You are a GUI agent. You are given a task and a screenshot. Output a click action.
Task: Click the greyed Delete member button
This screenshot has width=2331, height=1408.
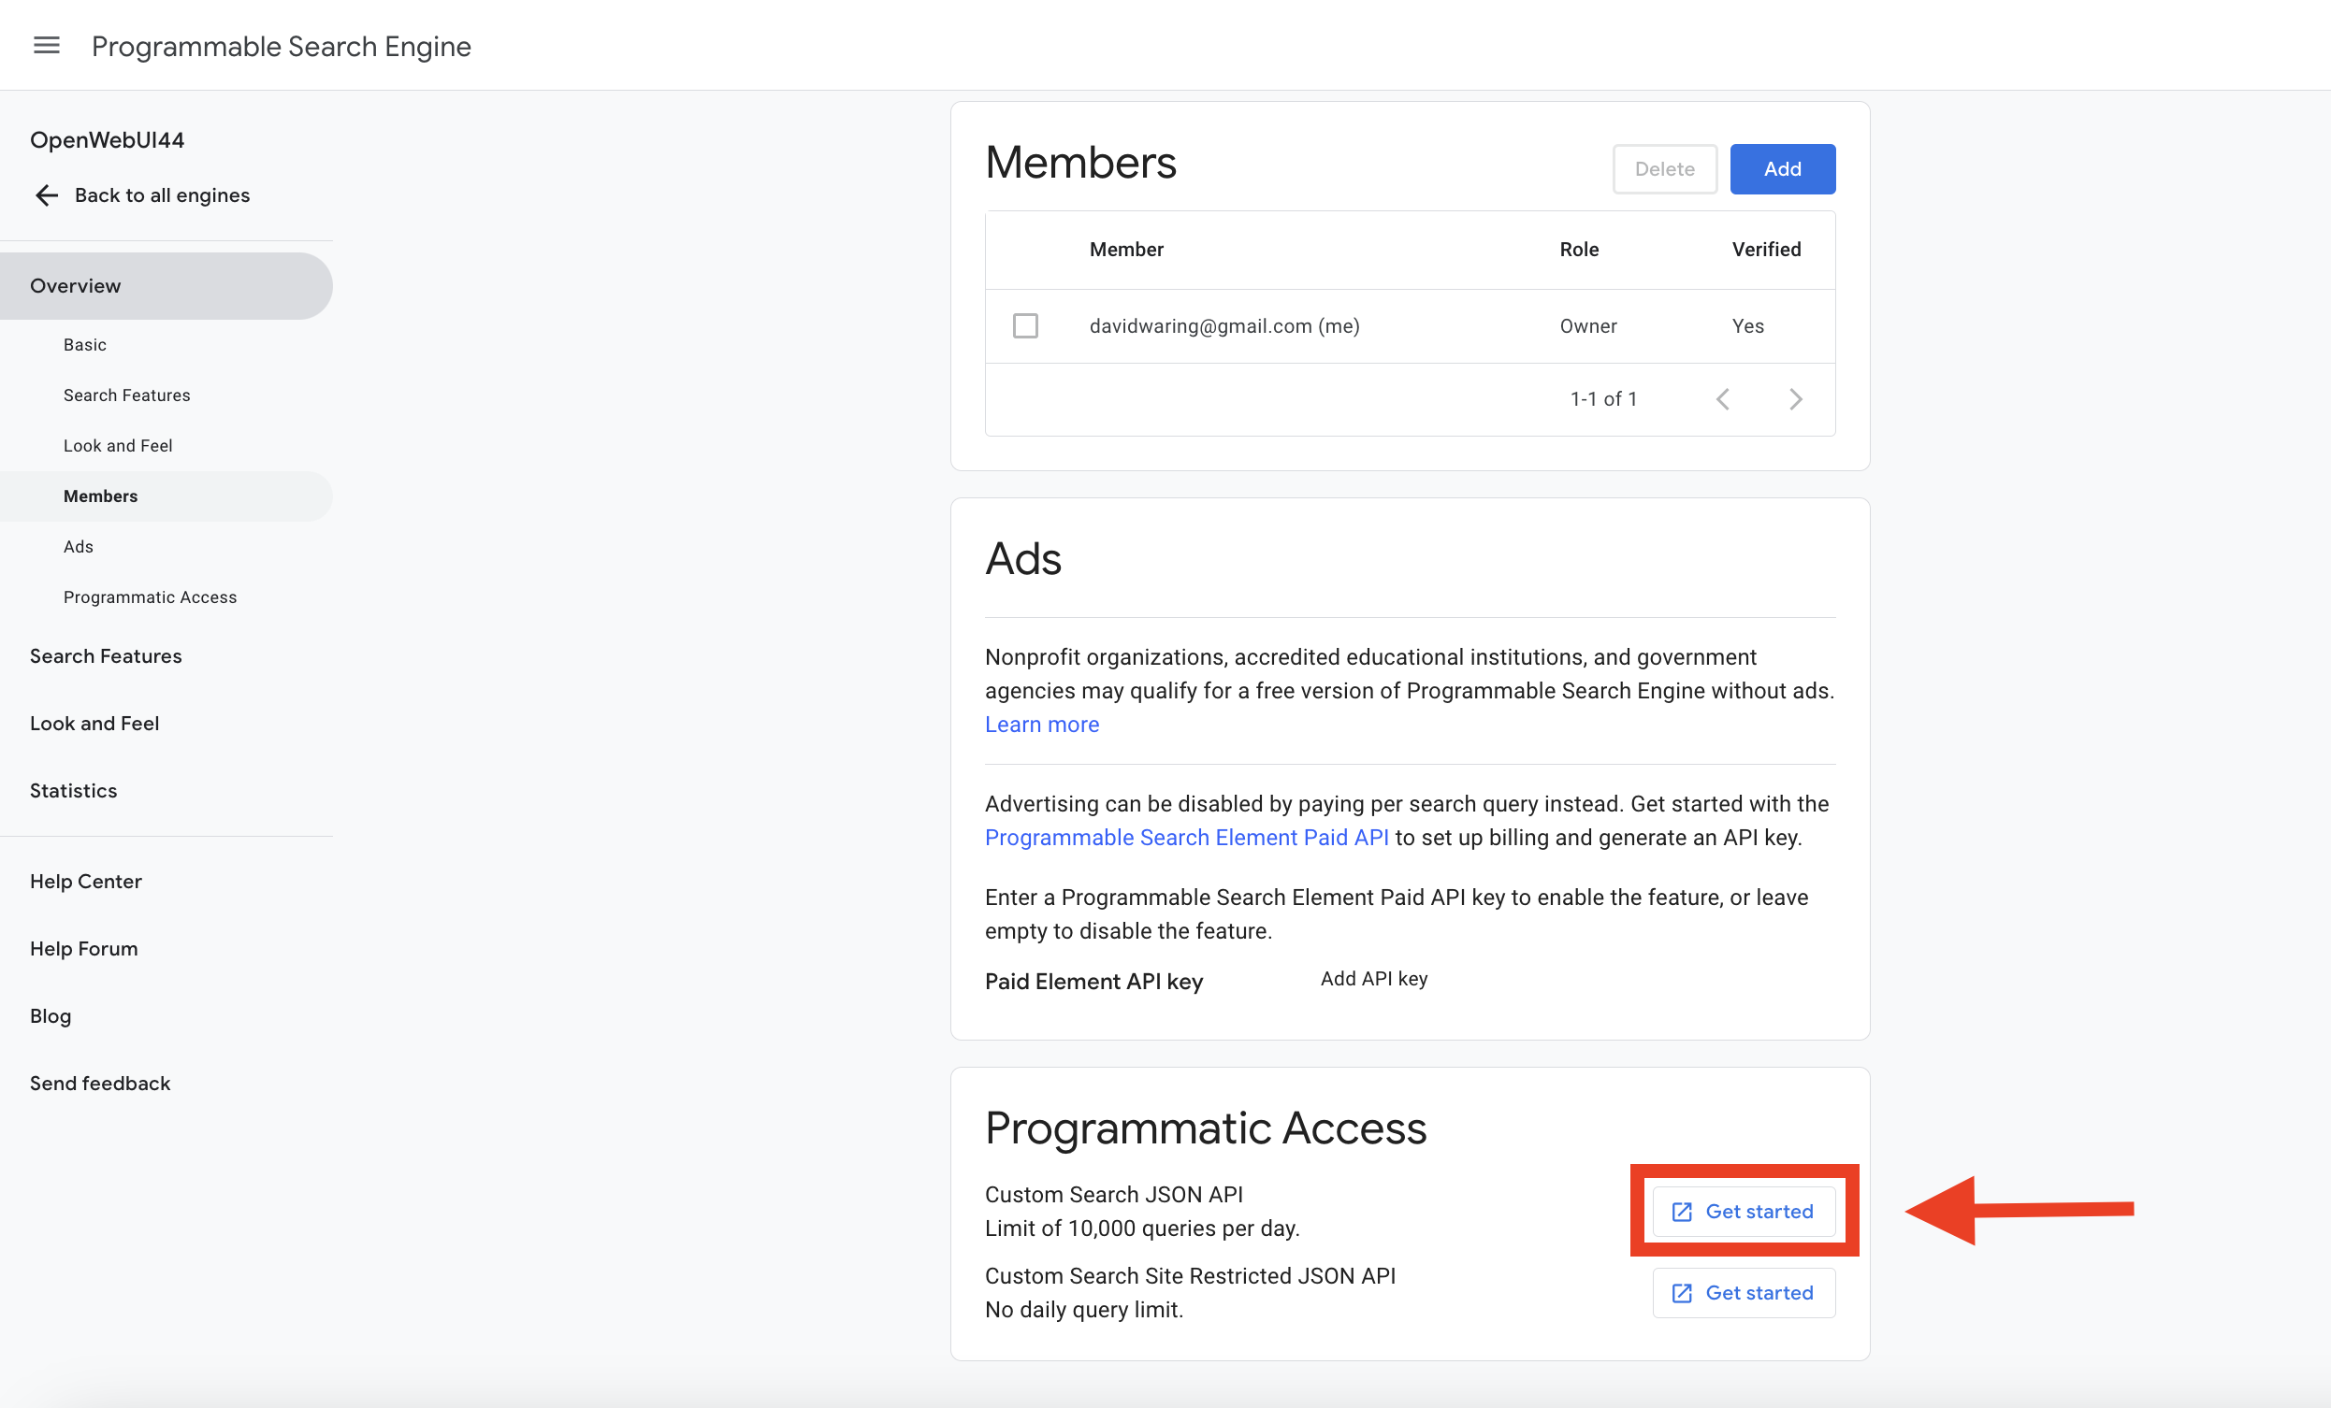tap(1664, 168)
